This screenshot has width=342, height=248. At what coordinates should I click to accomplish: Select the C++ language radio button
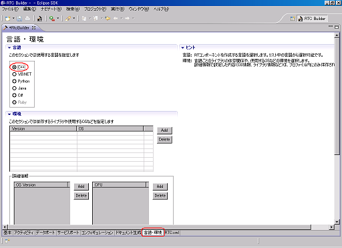[14, 67]
